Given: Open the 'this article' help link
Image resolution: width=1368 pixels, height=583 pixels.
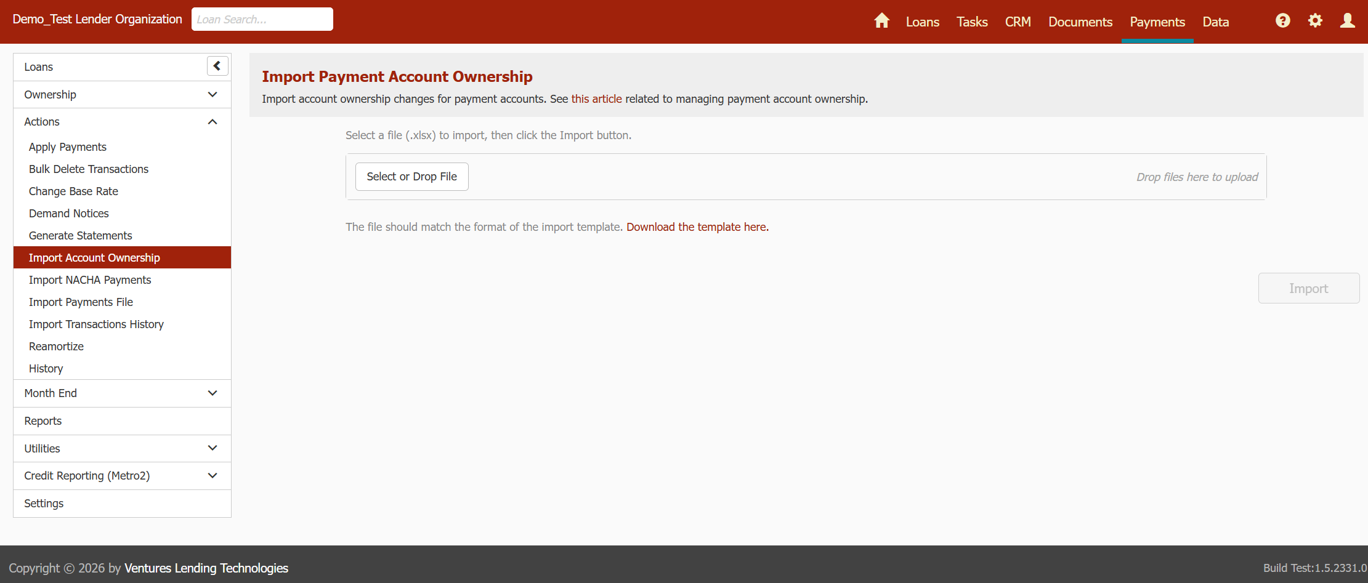Looking at the screenshot, I should pos(596,99).
